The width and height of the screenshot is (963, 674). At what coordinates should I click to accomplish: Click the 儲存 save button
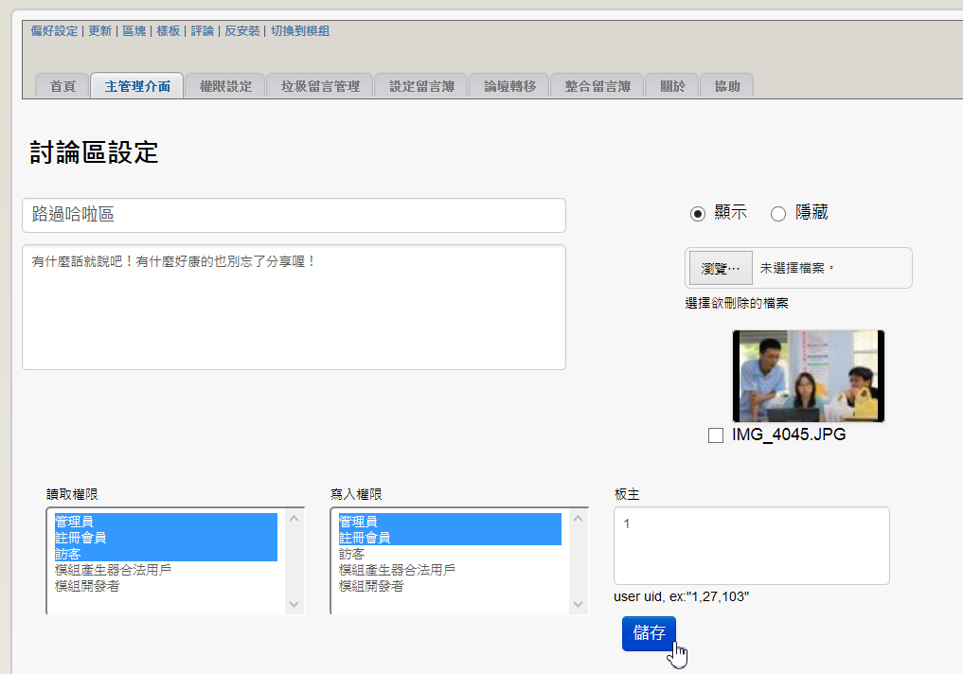click(649, 633)
